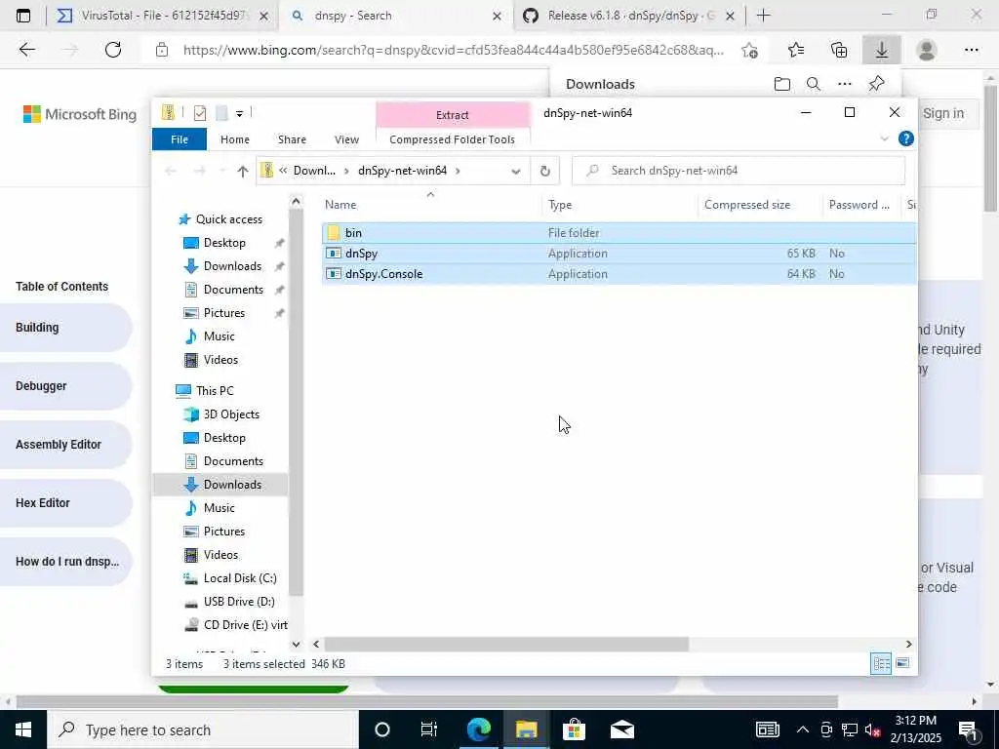Viewport: 999px width, 749px height.
Task: Click the Edge back navigation arrow
Action: click(26, 50)
